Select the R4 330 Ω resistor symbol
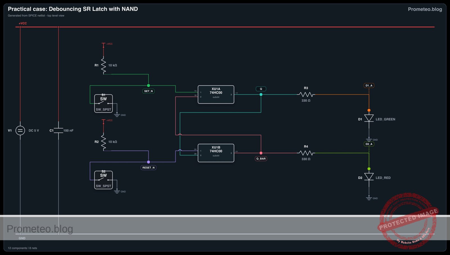Image resolution: width=450 pixels, height=255 pixels. (306, 153)
